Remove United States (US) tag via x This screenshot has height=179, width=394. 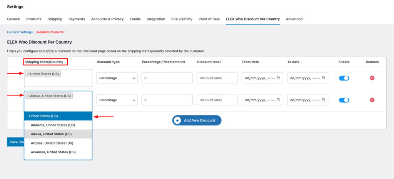pos(28,74)
